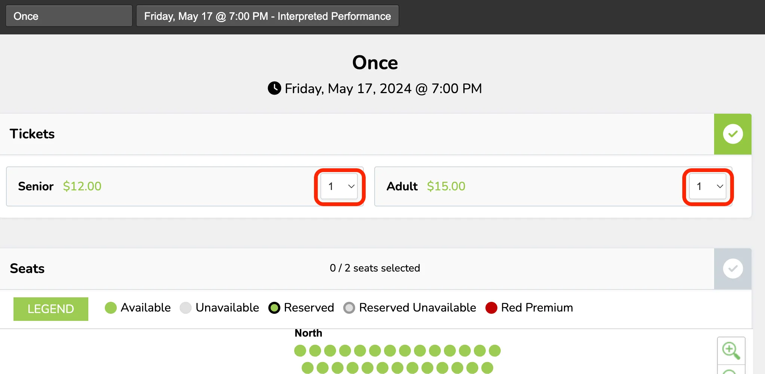This screenshot has height=374, width=765.
Task: Open the Adult ticket quantity dropdown
Action: pyautogui.click(x=707, y=186)
